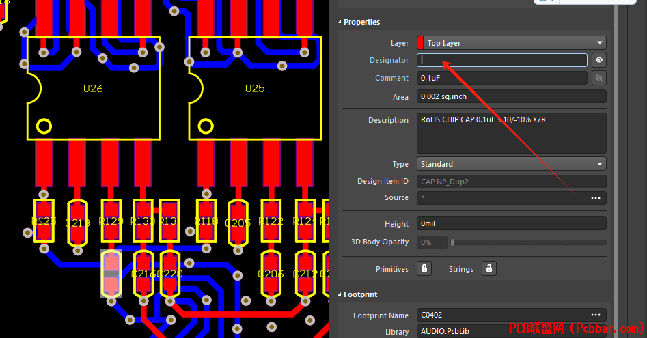Open the Type dropdown showing Standard

[x=511, y=164]
